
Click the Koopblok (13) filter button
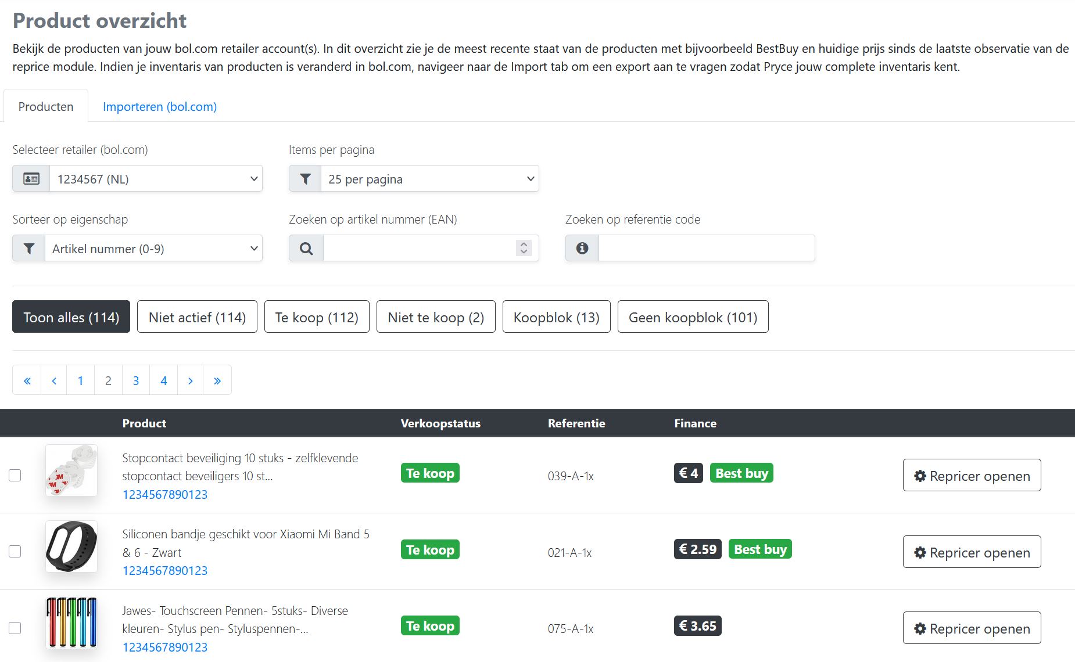tap(556, 316)
